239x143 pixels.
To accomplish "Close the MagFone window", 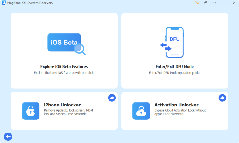I will (x=234, y=3).
